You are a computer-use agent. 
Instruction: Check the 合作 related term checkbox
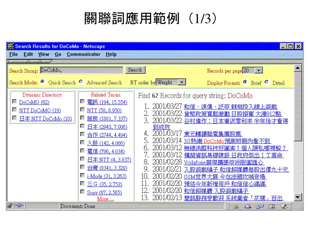click(x=82, y=134)
